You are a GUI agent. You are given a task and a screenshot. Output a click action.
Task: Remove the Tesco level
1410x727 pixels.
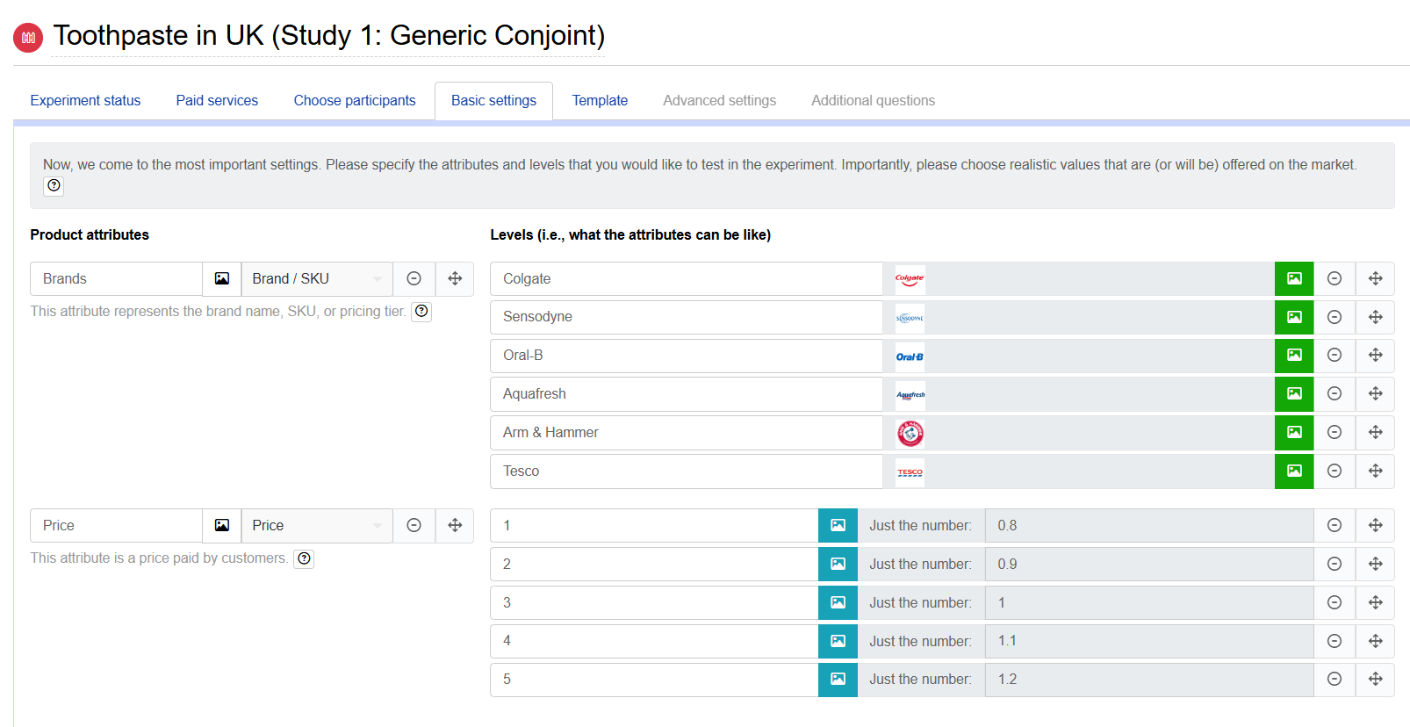[1334, 471]
